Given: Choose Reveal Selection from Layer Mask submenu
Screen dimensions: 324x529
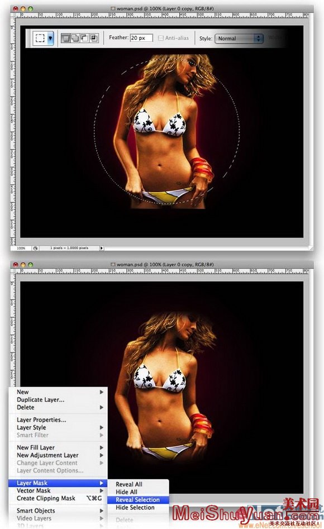Looking at the screenshot, I should (x=137, y=499).
